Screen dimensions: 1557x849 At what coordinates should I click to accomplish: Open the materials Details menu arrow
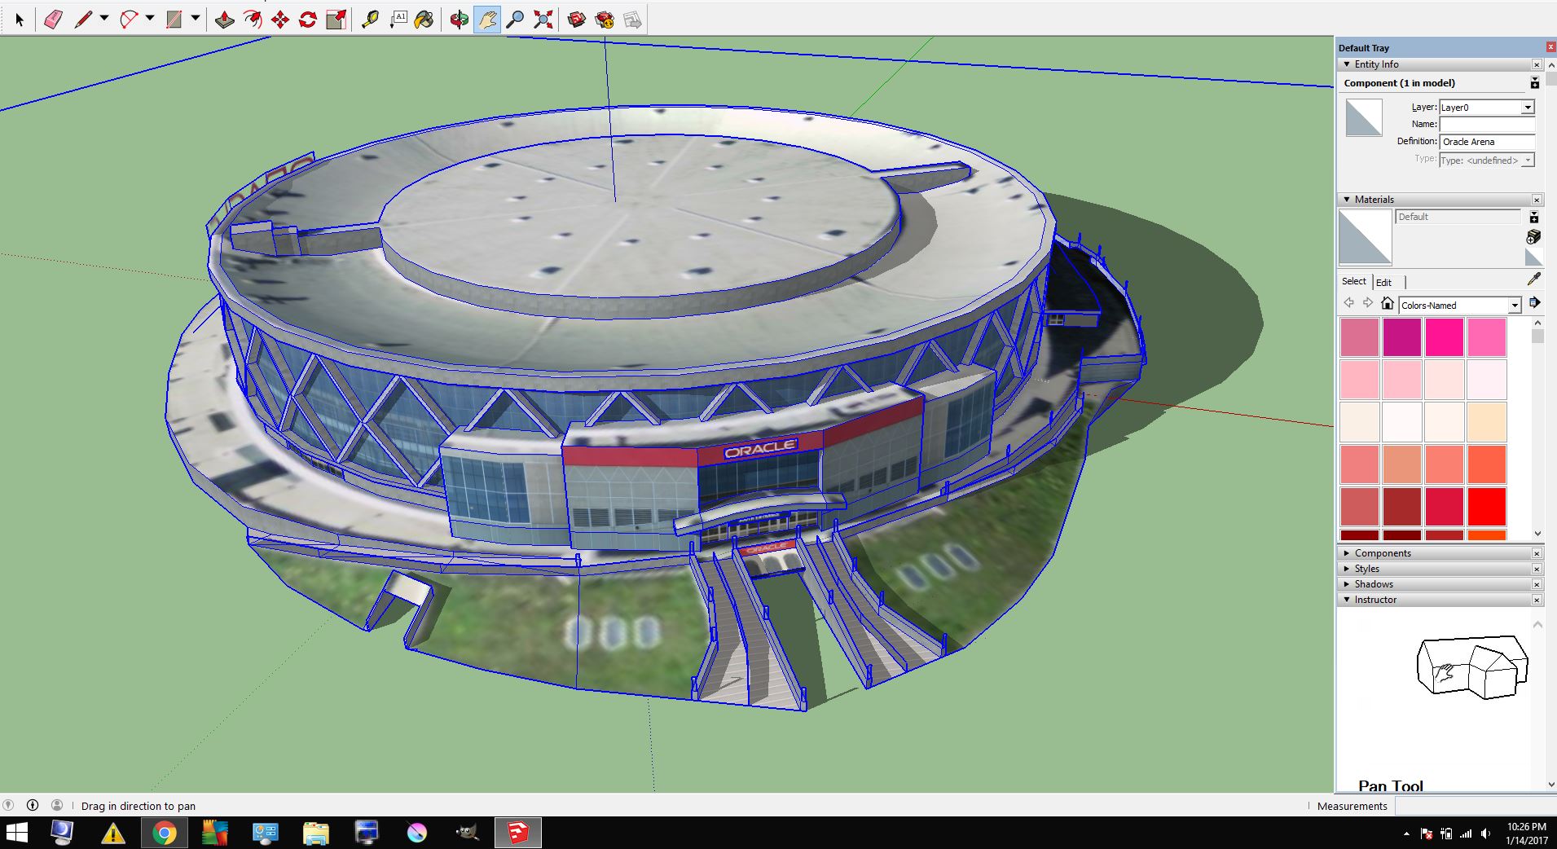1534,303
